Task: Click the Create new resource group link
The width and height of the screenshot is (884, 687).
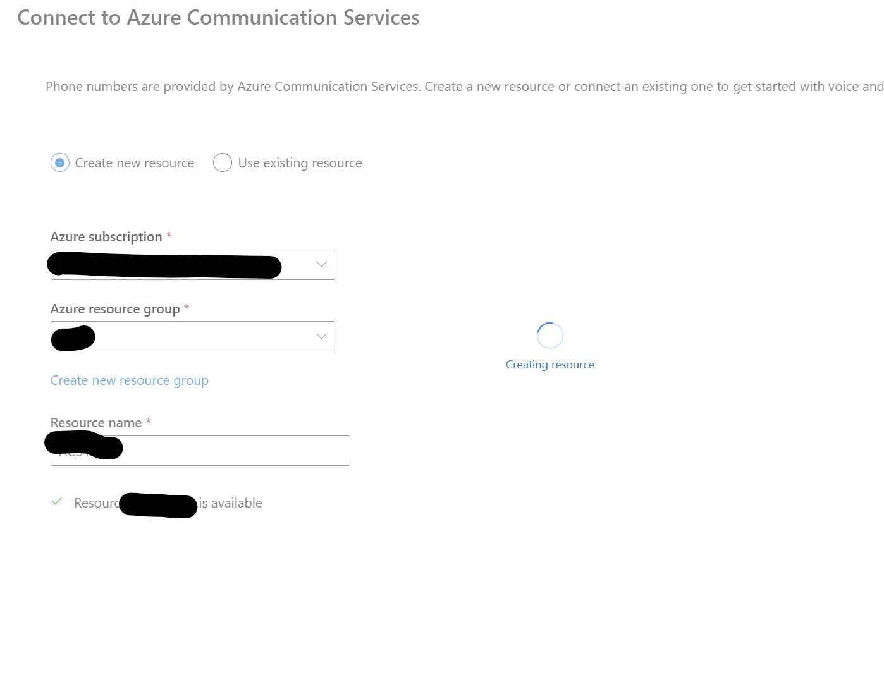Action: point(130,380)
